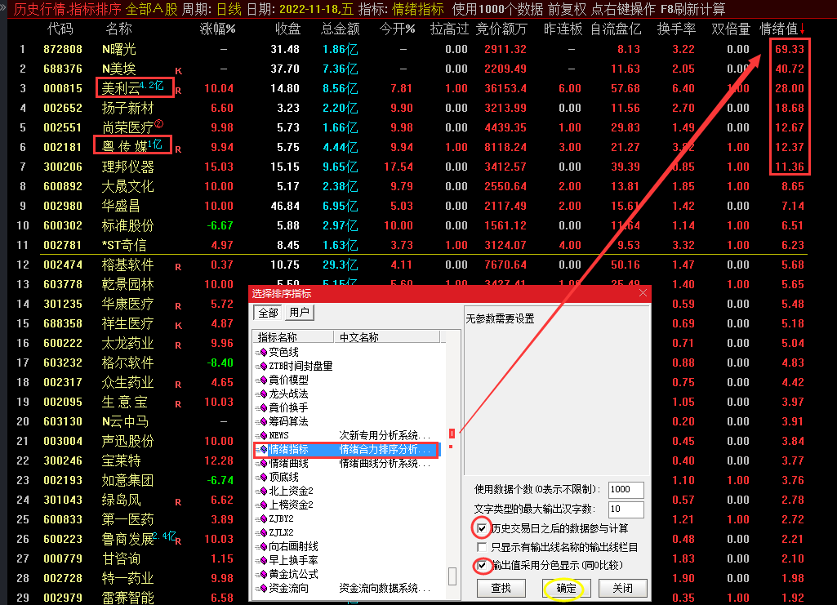Click the K marker beside N美埃
Viewport: 837px width, 605px height.
click(x=178, y=71)
